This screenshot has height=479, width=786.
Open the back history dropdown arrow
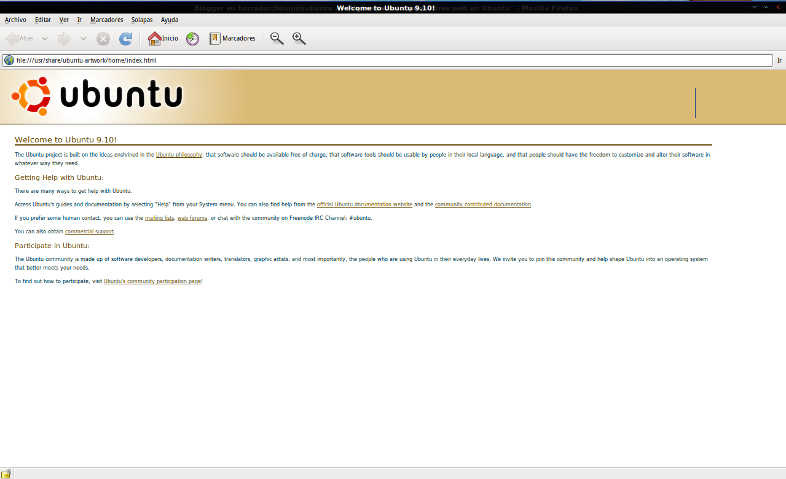45,39
